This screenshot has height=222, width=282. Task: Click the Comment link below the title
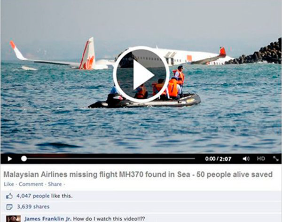tap(31, 184)
